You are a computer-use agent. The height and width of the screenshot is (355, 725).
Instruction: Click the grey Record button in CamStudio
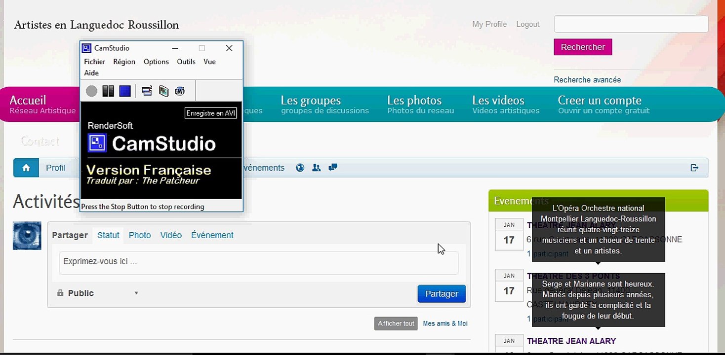coord(91,91)
